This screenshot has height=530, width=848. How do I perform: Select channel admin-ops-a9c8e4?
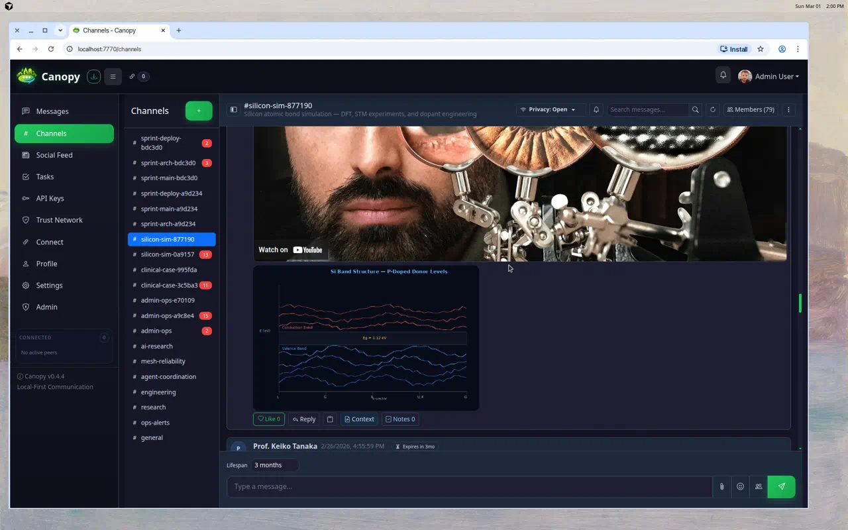pyautogui.click(x=172, y=315)
